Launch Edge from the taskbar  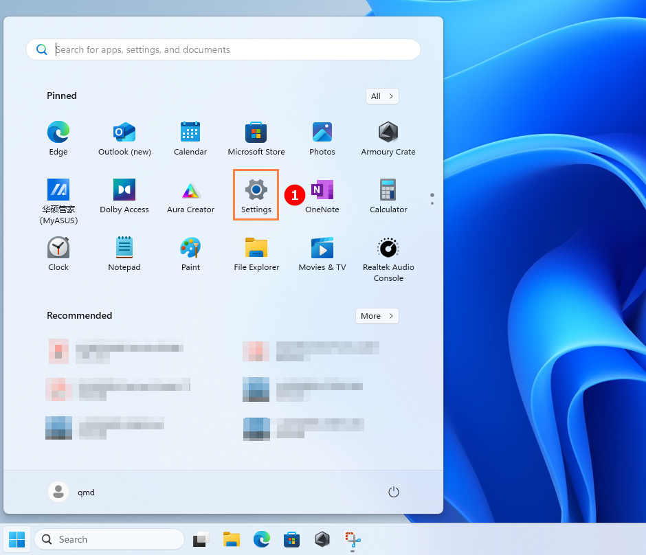pos(262,539)
